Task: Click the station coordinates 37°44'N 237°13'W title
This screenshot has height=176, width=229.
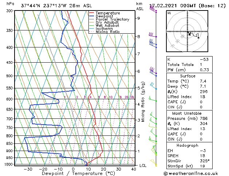Action: pyautogui.click(x=56, y=6)
